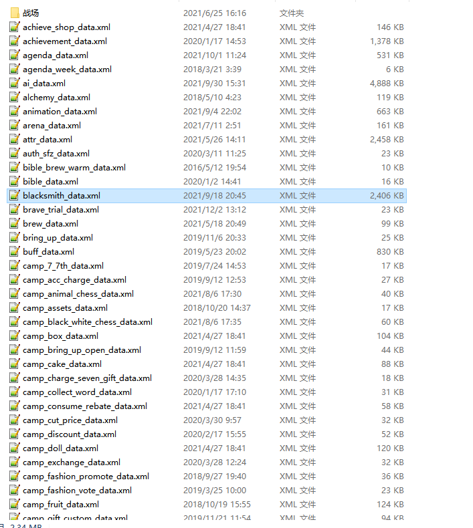Select agenda_week_data.xml in the list
The width and height of the screenshot is (473, 528).
tap(67, 70)
